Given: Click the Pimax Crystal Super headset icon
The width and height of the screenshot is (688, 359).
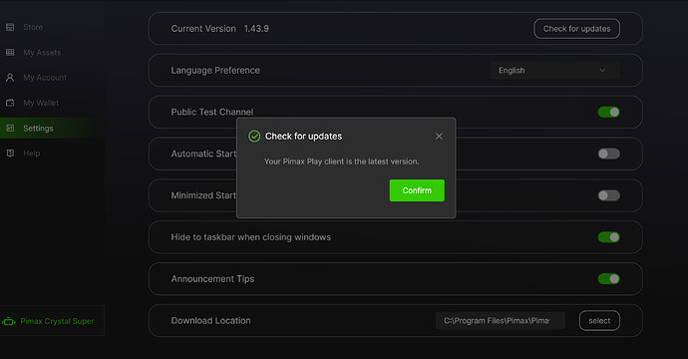Looking at the screenshot, I should pos(8,322).
